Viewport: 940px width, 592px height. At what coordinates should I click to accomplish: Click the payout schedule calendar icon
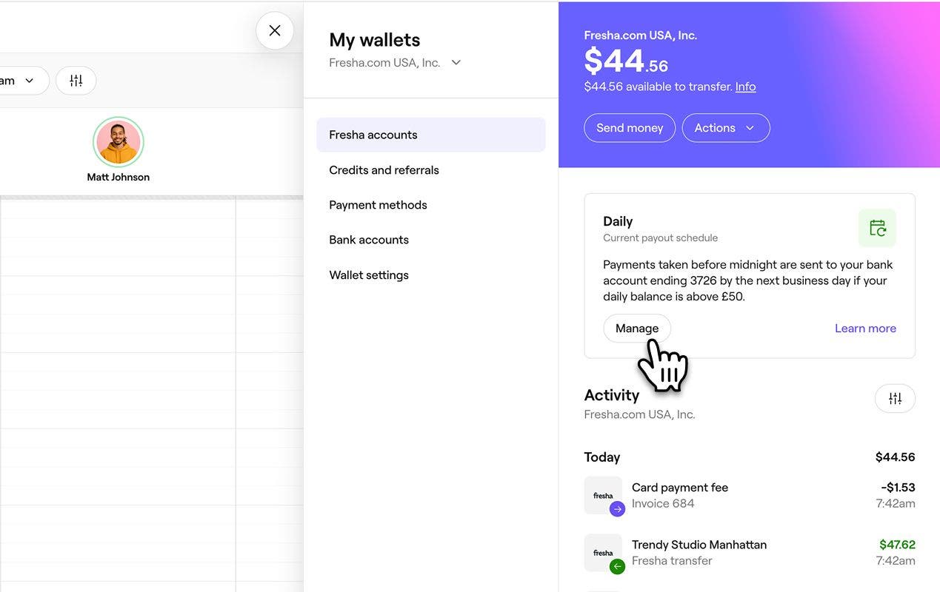(x=877, y=228)
